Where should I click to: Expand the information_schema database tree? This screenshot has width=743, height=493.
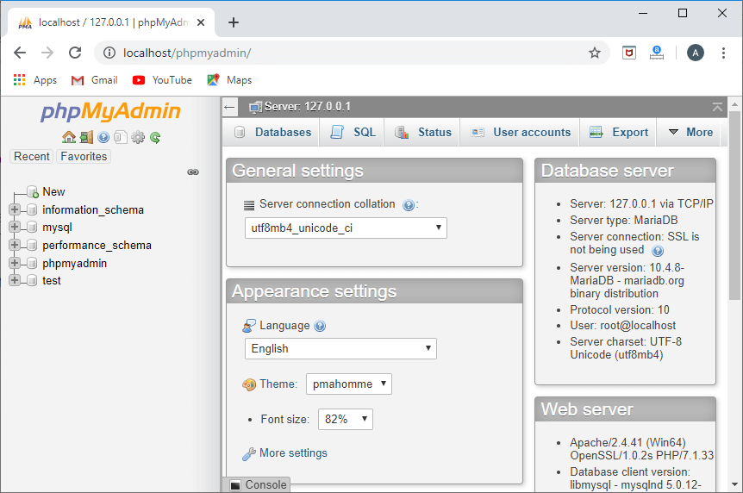[x=14, y=209]
